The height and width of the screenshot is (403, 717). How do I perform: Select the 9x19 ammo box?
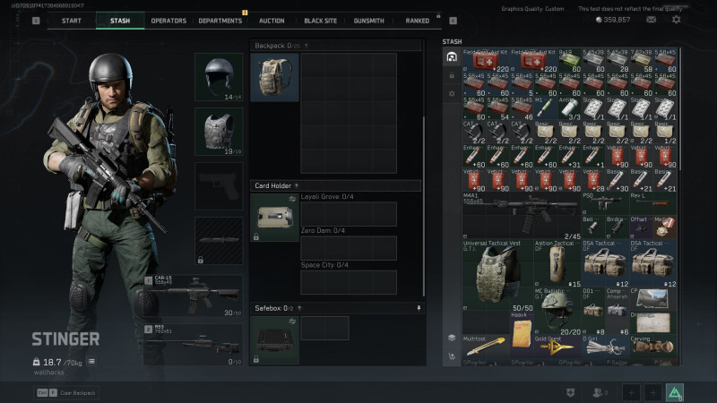tap(569, 60)
